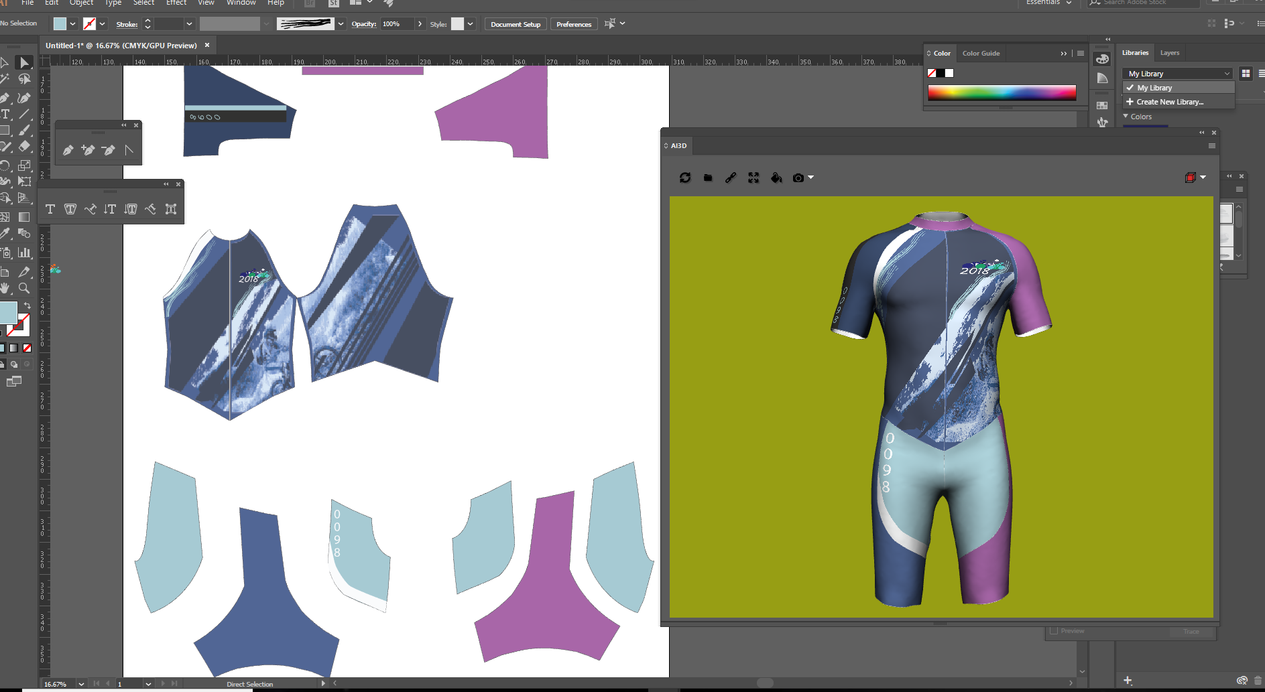Swap fill and stroke colors in toolbar
Screen dimensions: 1265x692
[27, 305]
